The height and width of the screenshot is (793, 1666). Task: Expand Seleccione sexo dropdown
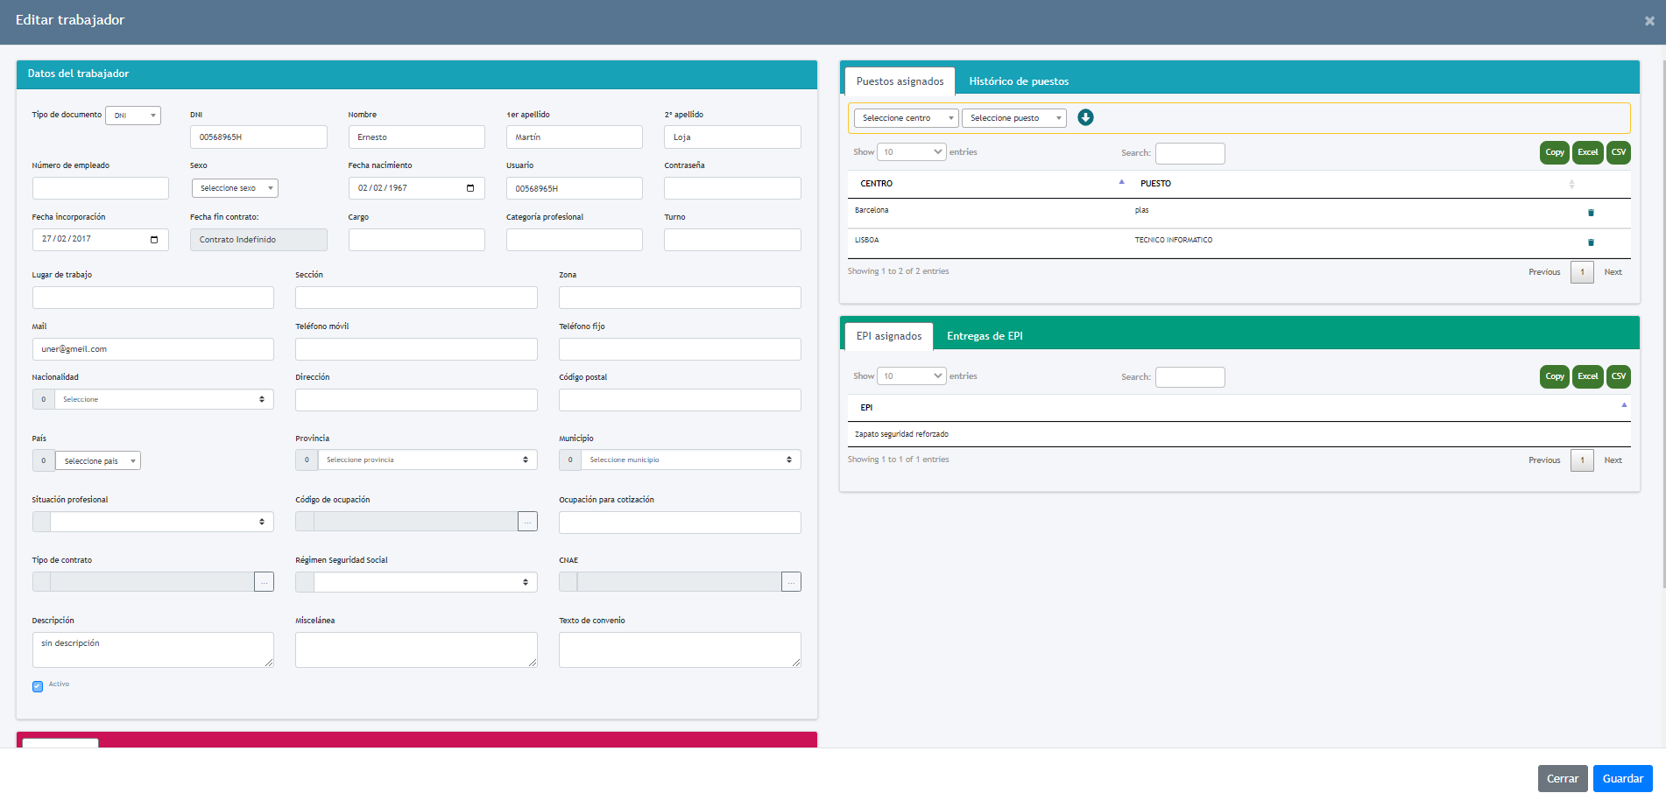tap(235, 188)
